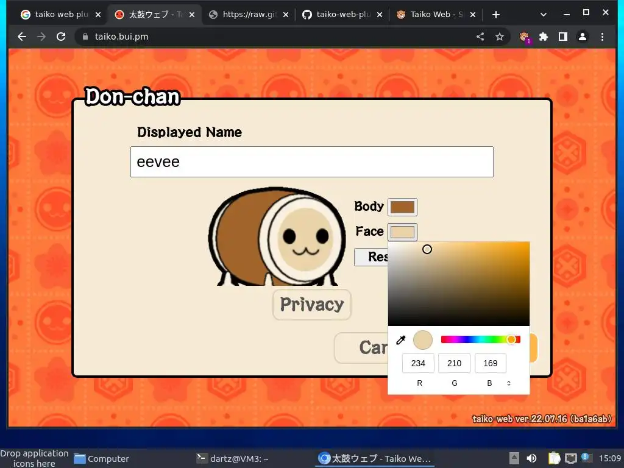Open the Tampermonkey extension icon
This screenshot has height=468, width=624.
coord(525,37)
